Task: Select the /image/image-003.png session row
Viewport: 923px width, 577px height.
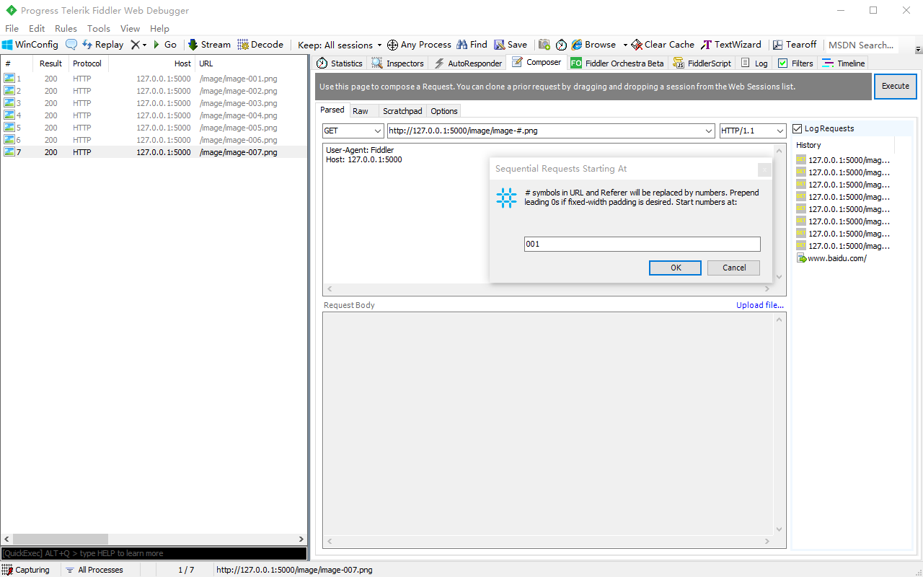Action: click(154, 103)
